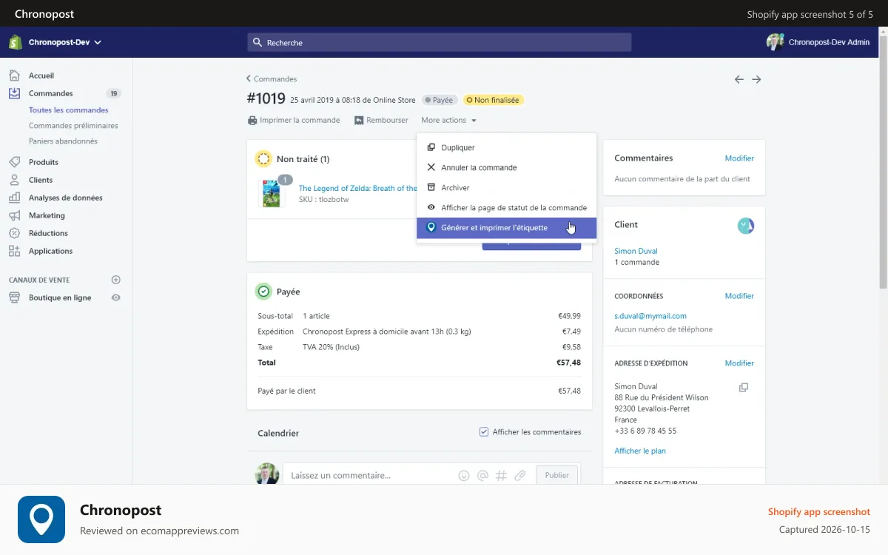Add a sales channel with plus icon

[115, 280]
